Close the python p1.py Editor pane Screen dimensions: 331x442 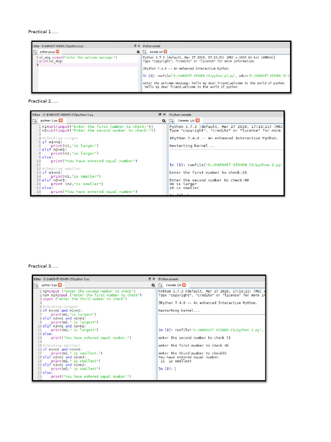point(139,46)
